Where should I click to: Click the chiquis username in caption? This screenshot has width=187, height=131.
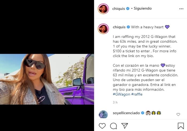pos(119,27)
